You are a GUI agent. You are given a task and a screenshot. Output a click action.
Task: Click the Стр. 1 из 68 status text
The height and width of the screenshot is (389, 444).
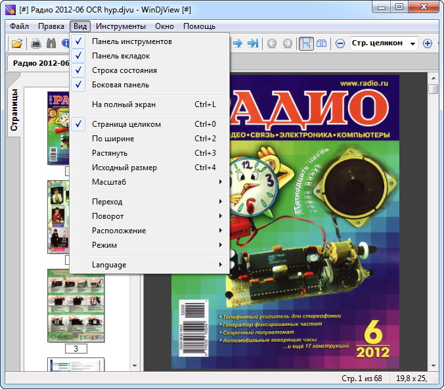pyautogui.click(x=362, y=378)
